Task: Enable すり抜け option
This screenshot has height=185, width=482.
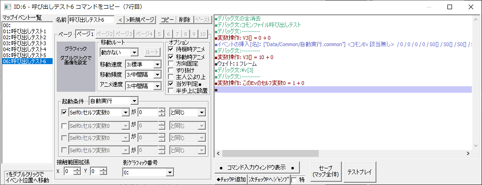Action: (x=171, y=71)
